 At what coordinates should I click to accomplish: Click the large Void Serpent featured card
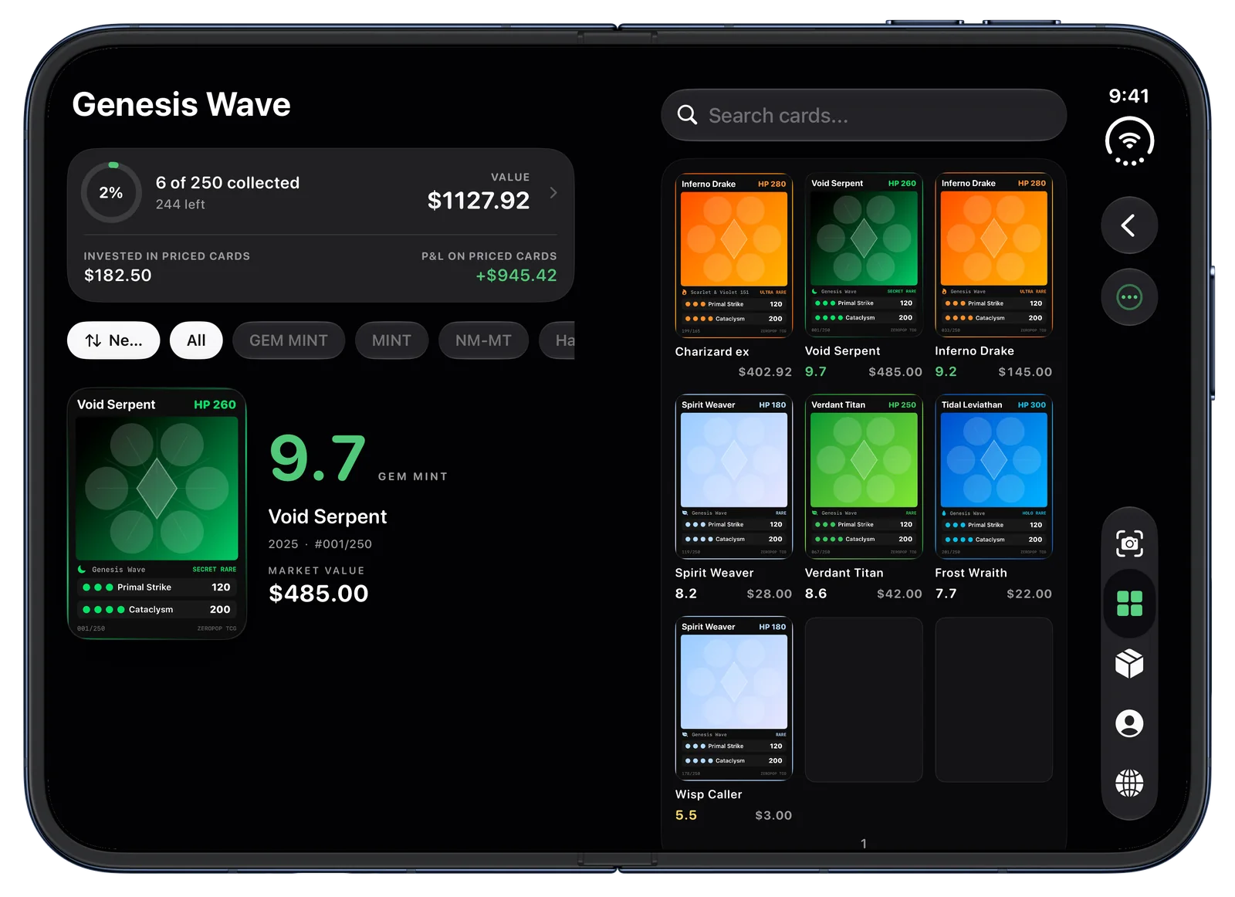tap(157, 513)
